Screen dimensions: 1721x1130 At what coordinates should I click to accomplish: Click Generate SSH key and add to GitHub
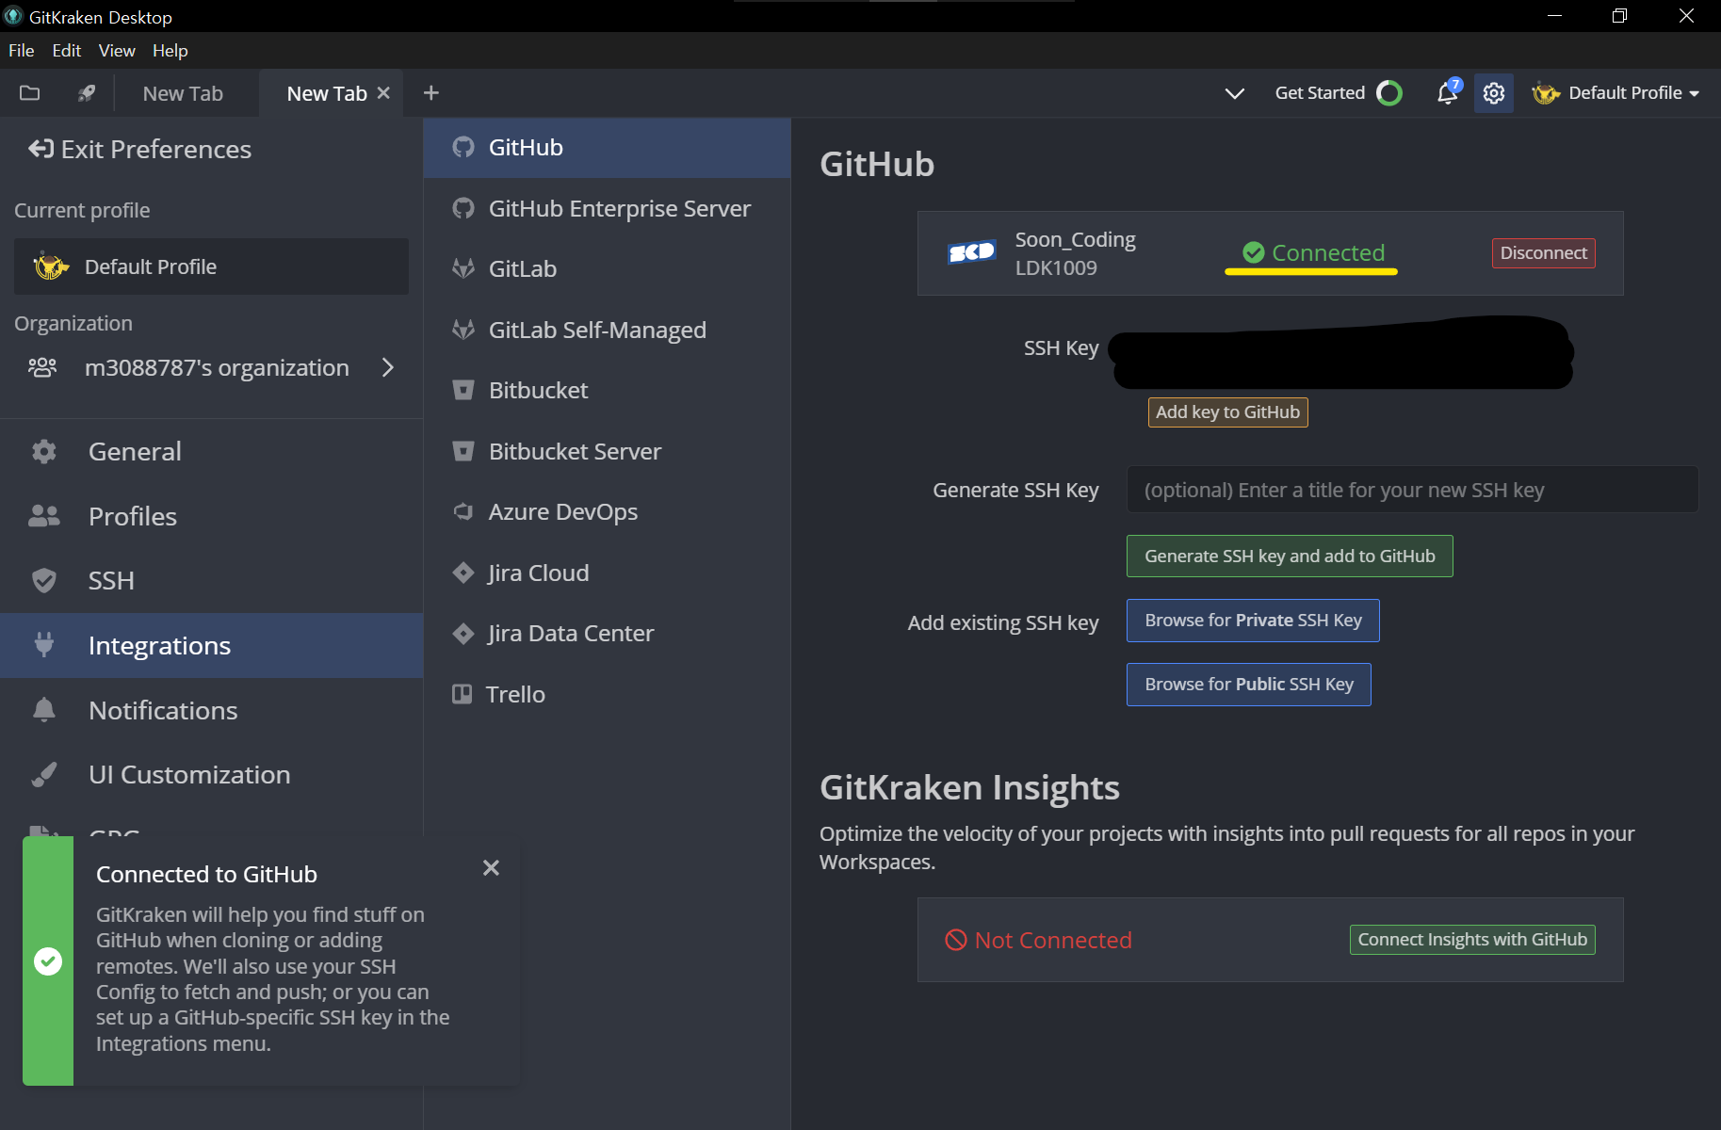click(1290, 557)
